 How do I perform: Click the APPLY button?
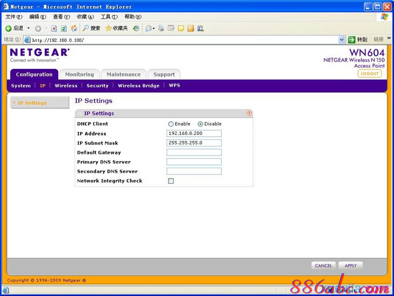(350, 266)
